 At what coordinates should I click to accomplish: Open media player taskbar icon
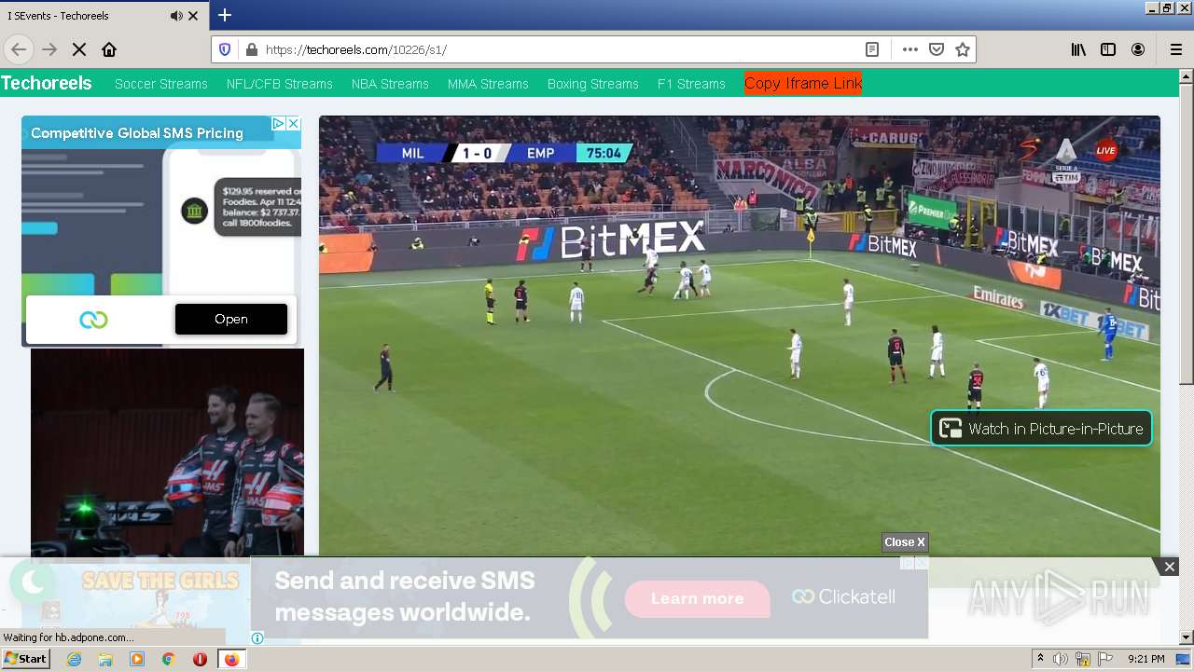(137, 659)
